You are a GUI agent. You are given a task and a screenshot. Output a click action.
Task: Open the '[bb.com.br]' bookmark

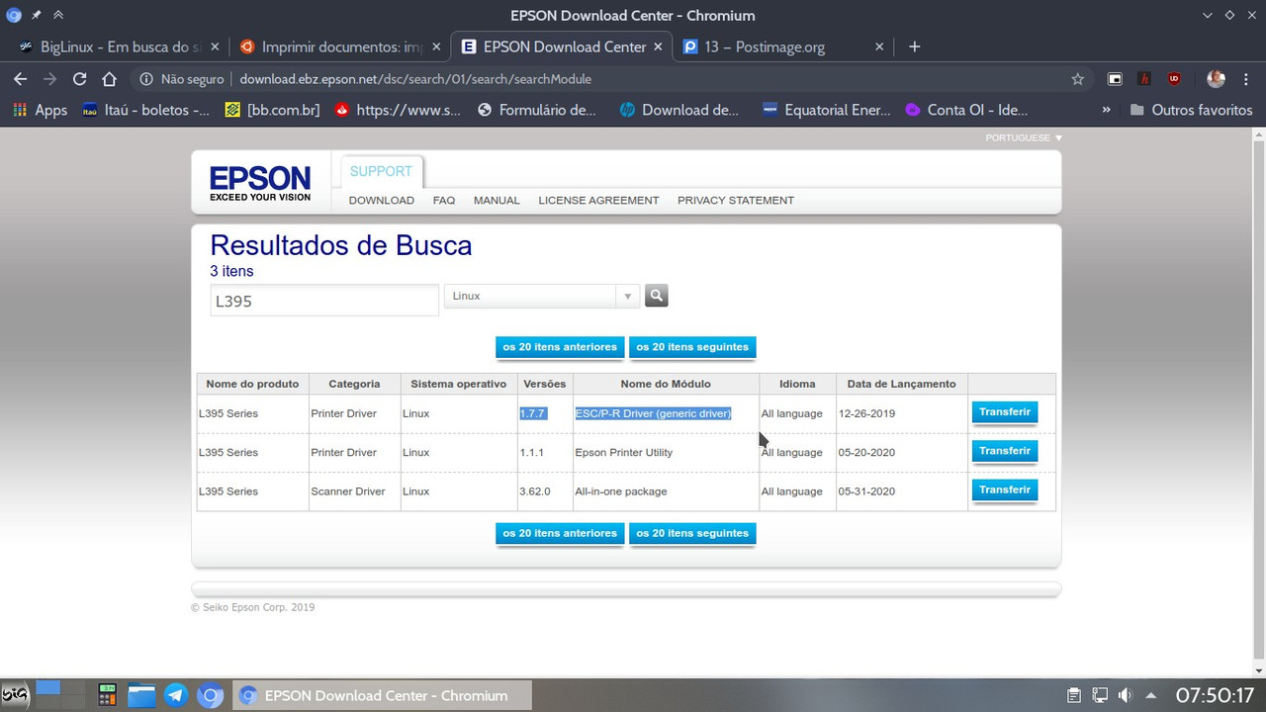click(272, 110)
